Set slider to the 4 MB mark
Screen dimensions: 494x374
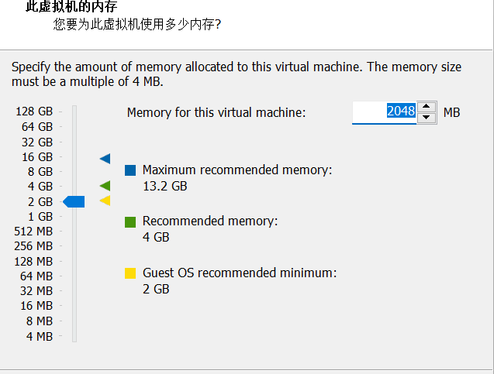74,336
